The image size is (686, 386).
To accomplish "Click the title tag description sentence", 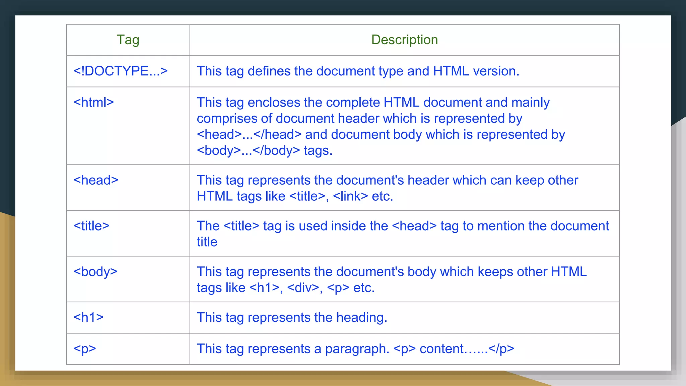I will [403, 226].
